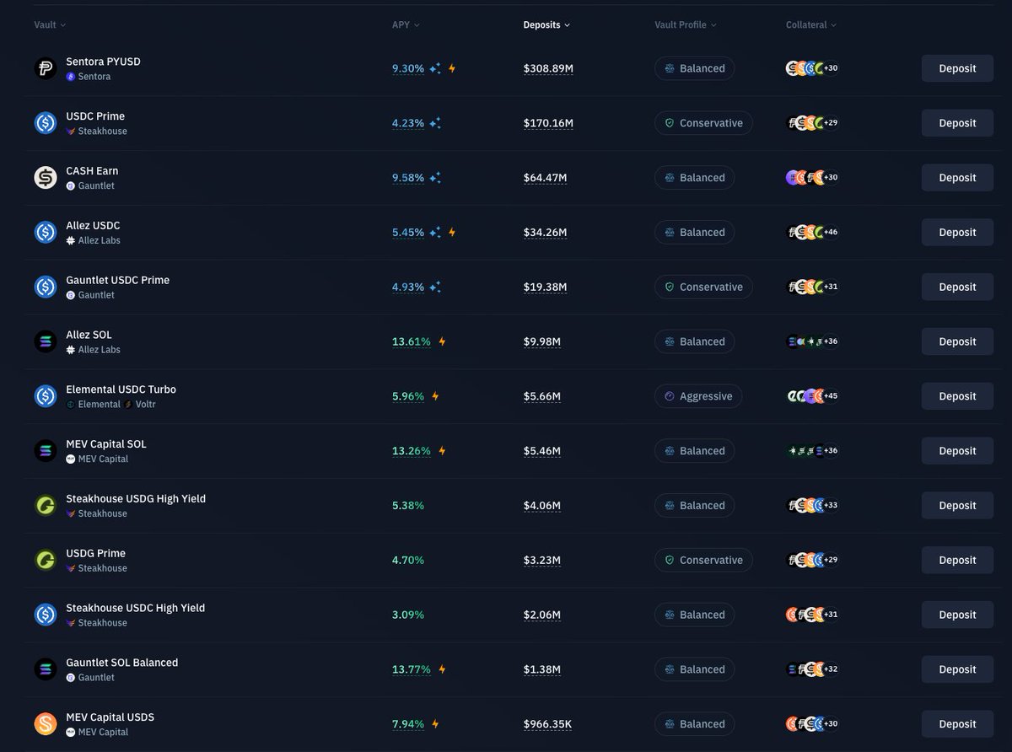Screen dimensions: 1012x752
Task: Deposit into the MEV Capital SOL vault
Action: (x=957, y=451)
